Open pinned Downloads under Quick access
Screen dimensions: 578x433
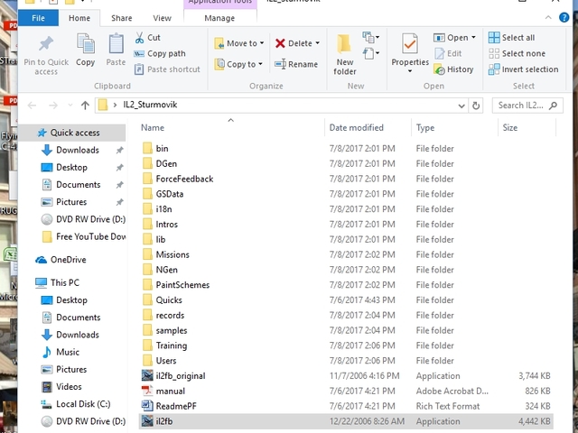tap(78, 151)
